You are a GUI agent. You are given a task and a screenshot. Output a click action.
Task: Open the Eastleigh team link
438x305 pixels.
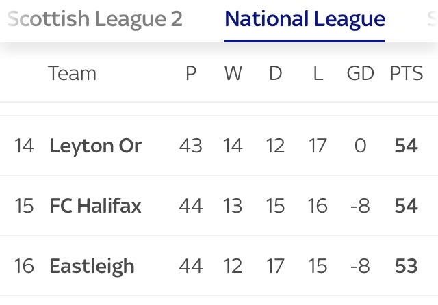92,266
